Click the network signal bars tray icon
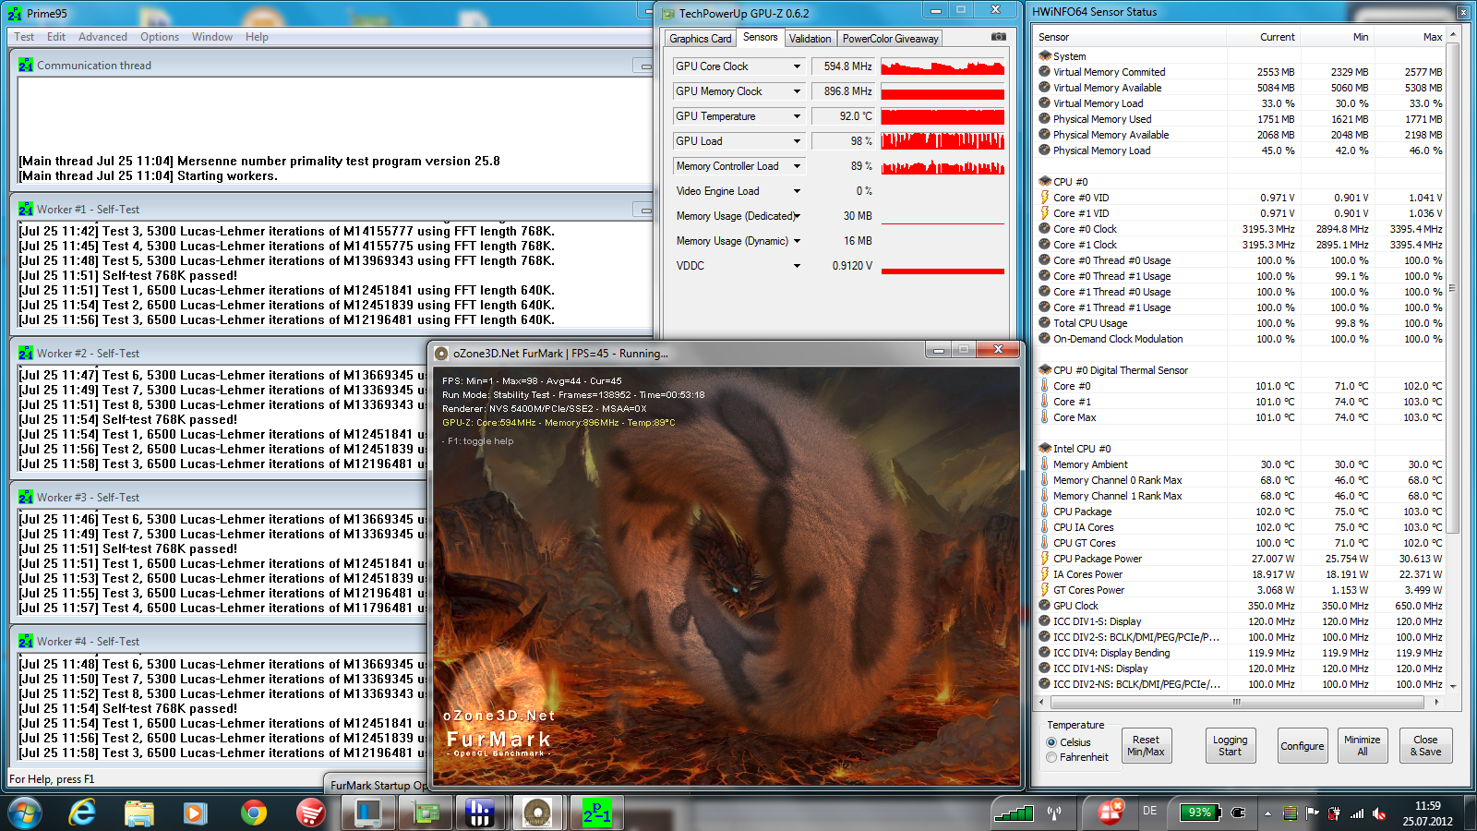The width and height of the screenshot is (1477, 831). pos(1357,813)
